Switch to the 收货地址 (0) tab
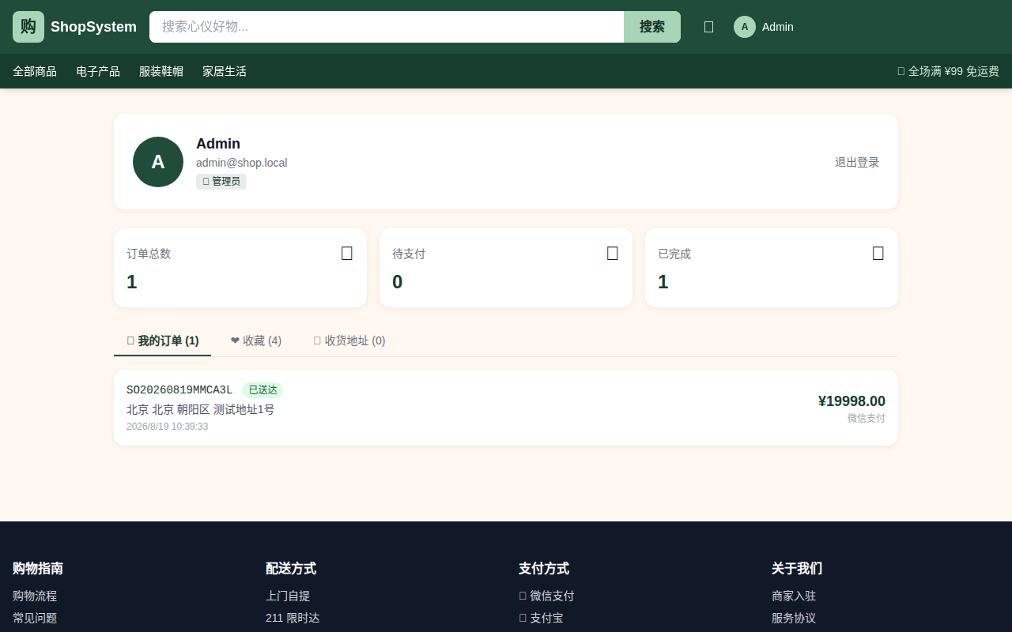1012x632 pixels. [349, 340]
